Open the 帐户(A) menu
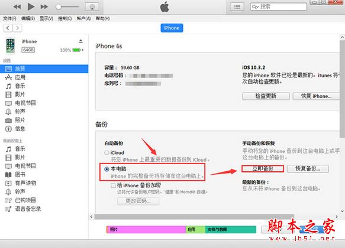345x248 pixels. pos(83,18)
